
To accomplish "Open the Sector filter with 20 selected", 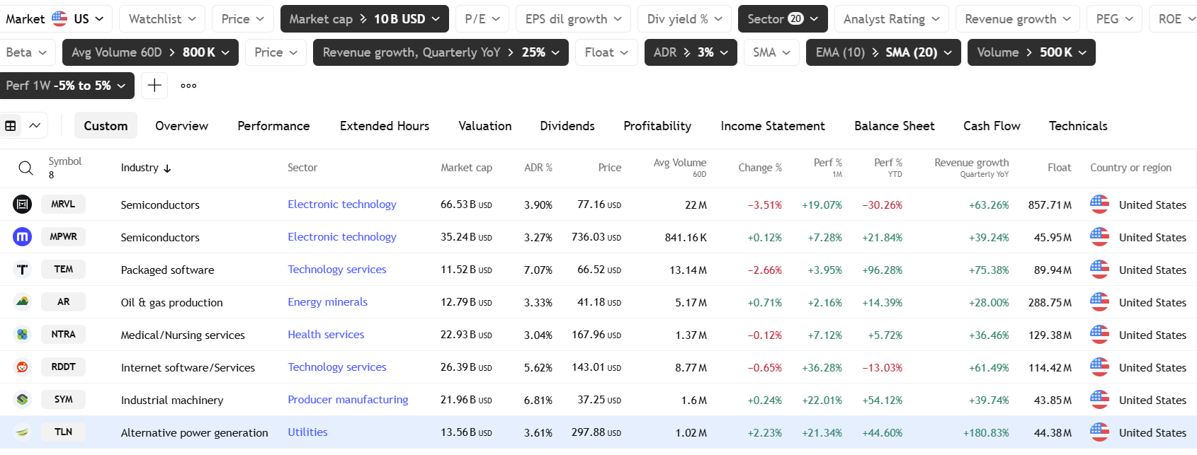I will pos(783,19).
